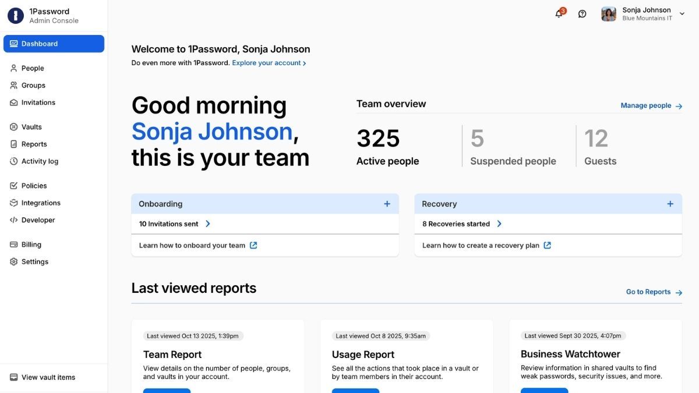
Task: Click the Usage Report card's blue button
Action: [355, 391]
